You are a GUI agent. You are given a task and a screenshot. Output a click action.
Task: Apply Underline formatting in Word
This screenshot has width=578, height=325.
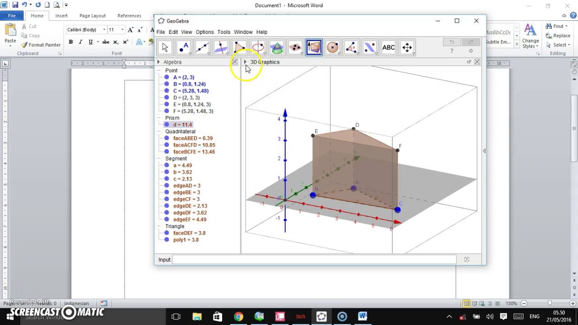point(90,42)
